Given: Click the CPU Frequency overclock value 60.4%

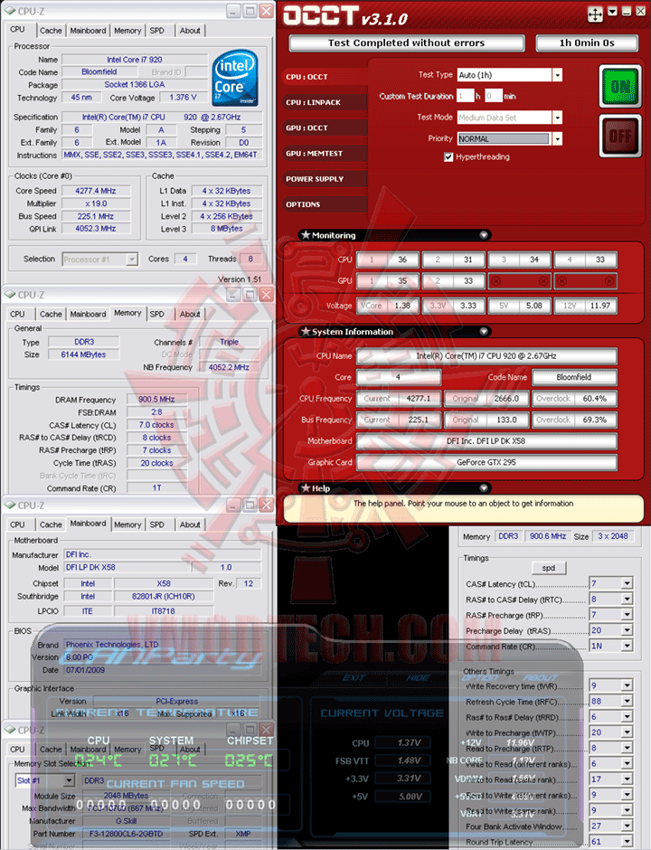Looking at the screenshot, I should (594, 399).
